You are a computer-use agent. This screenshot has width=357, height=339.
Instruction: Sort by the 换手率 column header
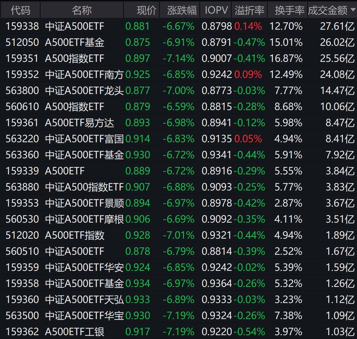click(x=287, y=10)
